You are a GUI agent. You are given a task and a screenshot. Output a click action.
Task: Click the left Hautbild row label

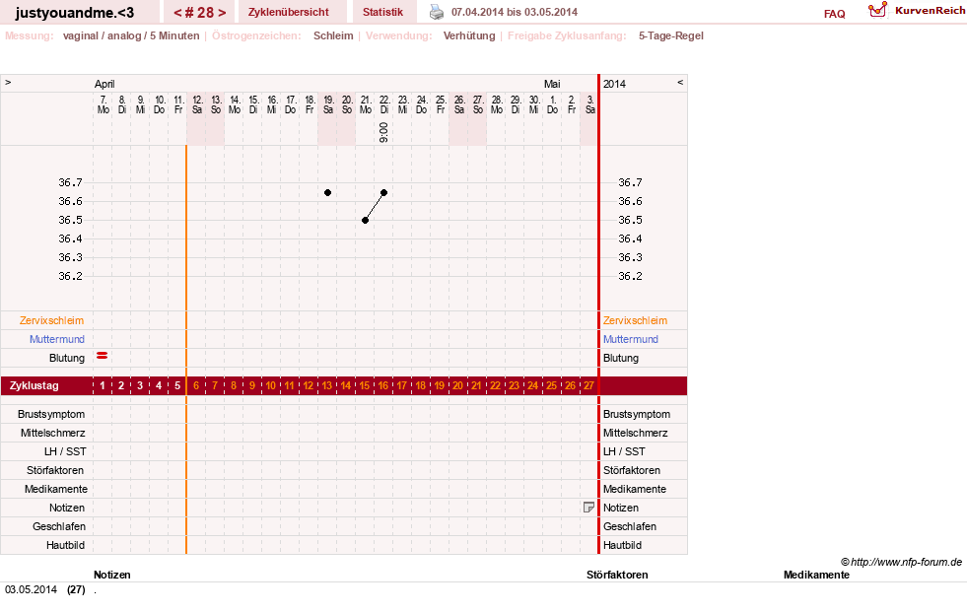(65, 545)
